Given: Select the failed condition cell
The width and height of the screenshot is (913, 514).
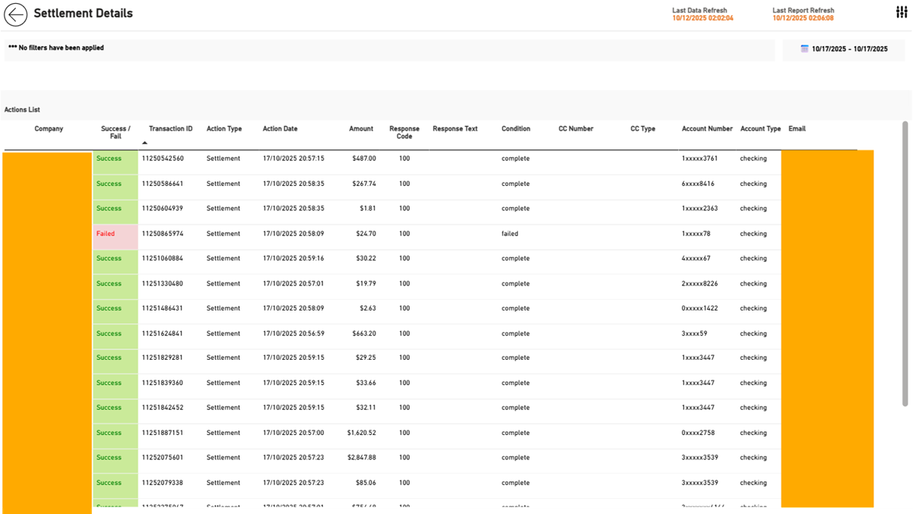Looking at the screenshot, I should pos(510,234).
